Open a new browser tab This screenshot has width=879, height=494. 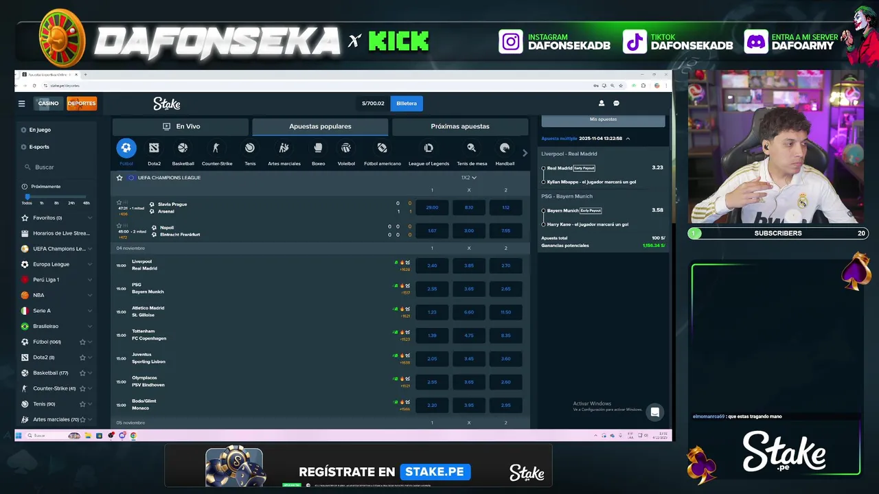point(85,74)
